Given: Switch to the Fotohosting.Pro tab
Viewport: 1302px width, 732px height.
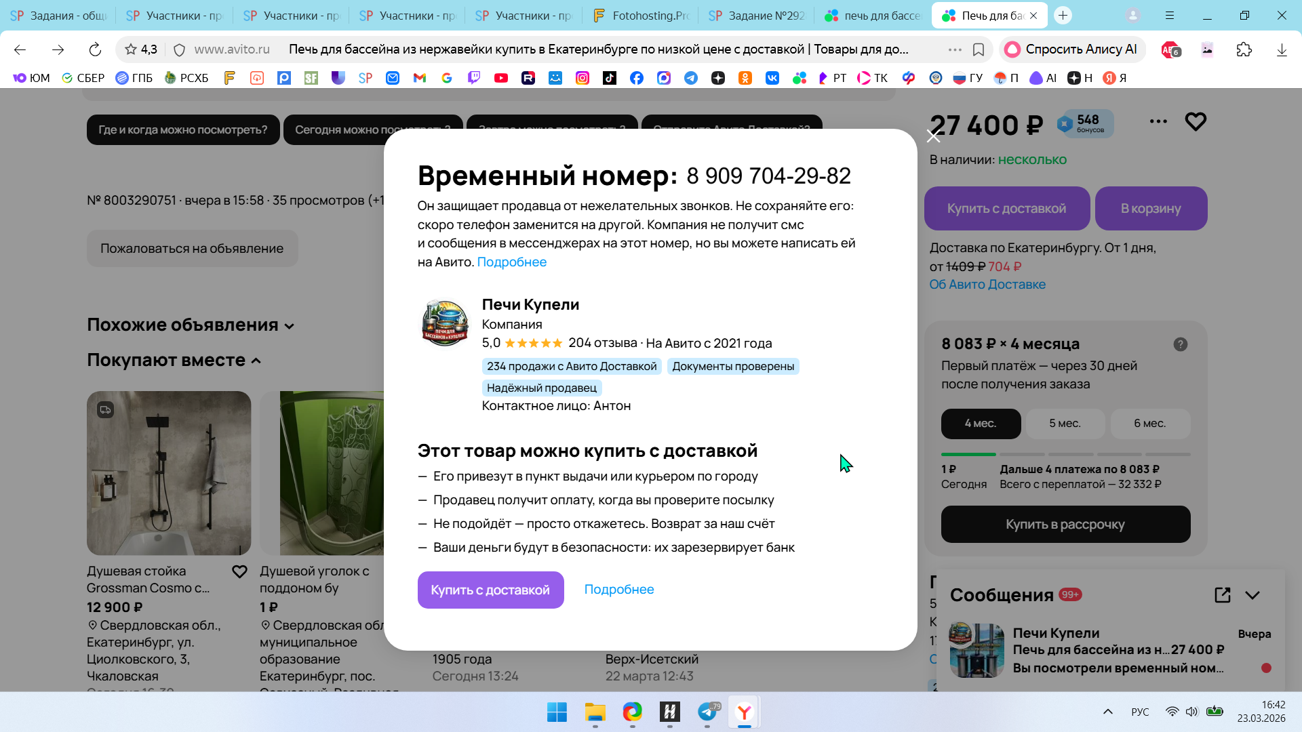Looking at the screenshot, I should click(641, 16).
